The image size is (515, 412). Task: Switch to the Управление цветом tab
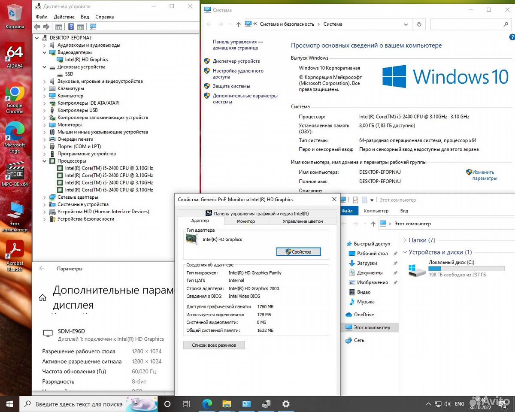[x=303, y=221]
